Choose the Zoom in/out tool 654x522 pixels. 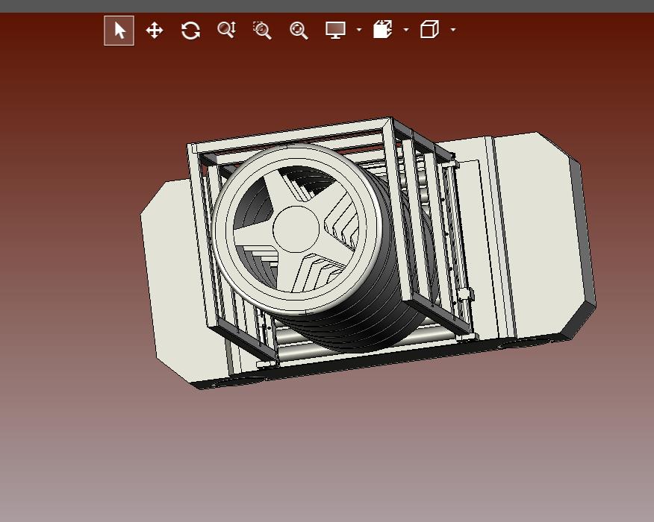click(227, 30)
